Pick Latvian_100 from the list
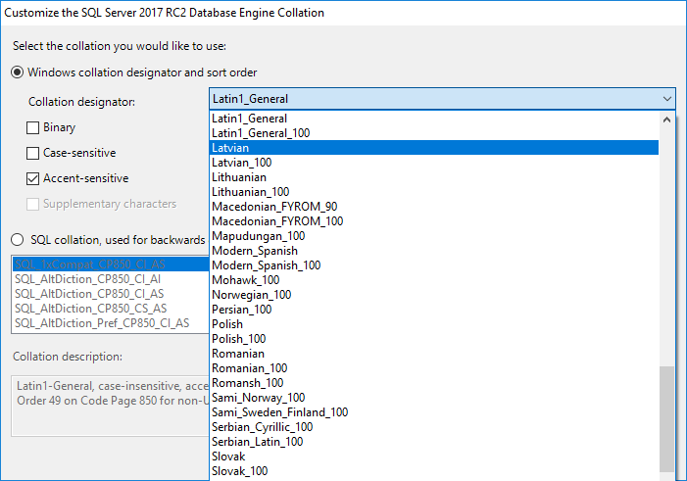Image resolution: width=687 pixels, height=481 pixels. point(434,163)
